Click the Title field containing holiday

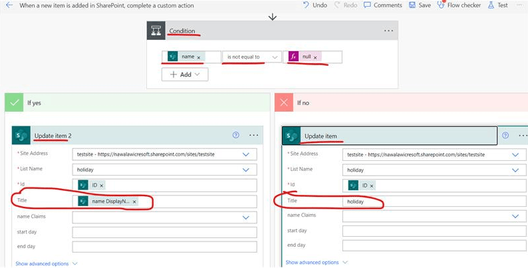[x=435, y=201]
